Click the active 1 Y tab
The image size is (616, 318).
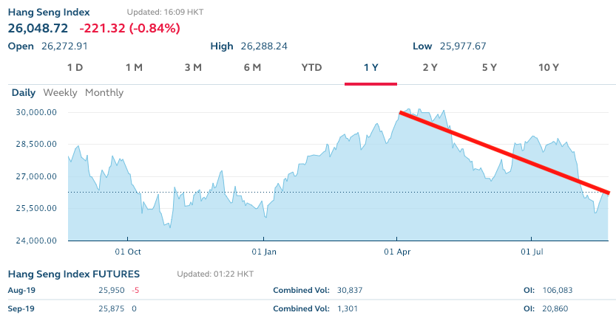pos(370,68)
